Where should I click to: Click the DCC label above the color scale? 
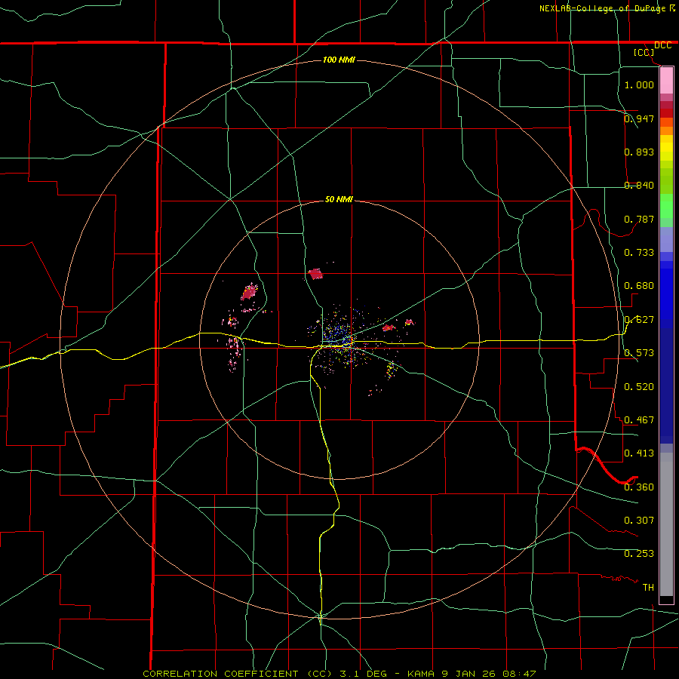point(662,45)
